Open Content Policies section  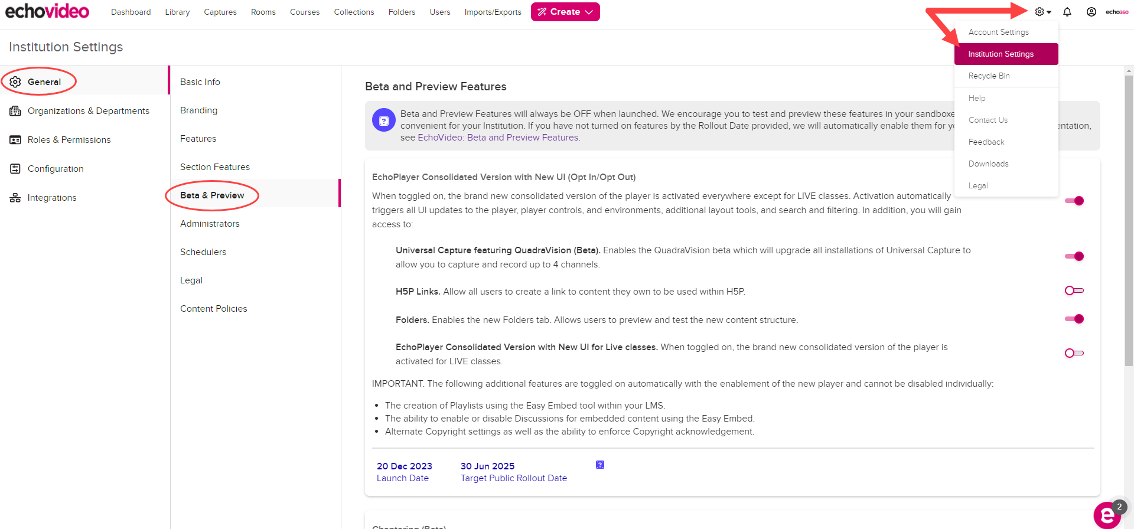coord(255,309)
